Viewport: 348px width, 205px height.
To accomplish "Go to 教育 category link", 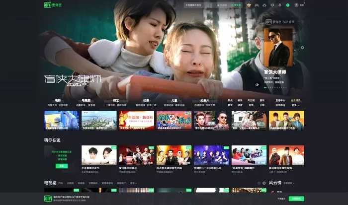I will click(x=230, y=105).
